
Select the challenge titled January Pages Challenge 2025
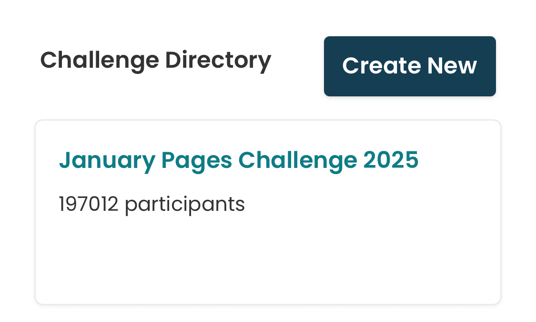238,160
